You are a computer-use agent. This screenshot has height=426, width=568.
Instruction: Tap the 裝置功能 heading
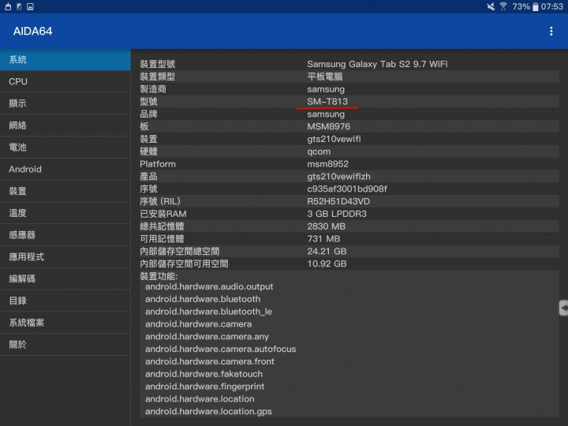click(x=159, y=276)
